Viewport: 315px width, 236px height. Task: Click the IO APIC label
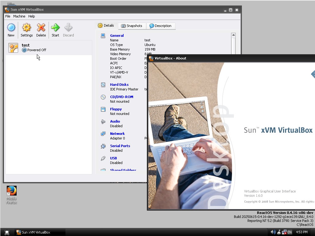[x=116, y=68]
